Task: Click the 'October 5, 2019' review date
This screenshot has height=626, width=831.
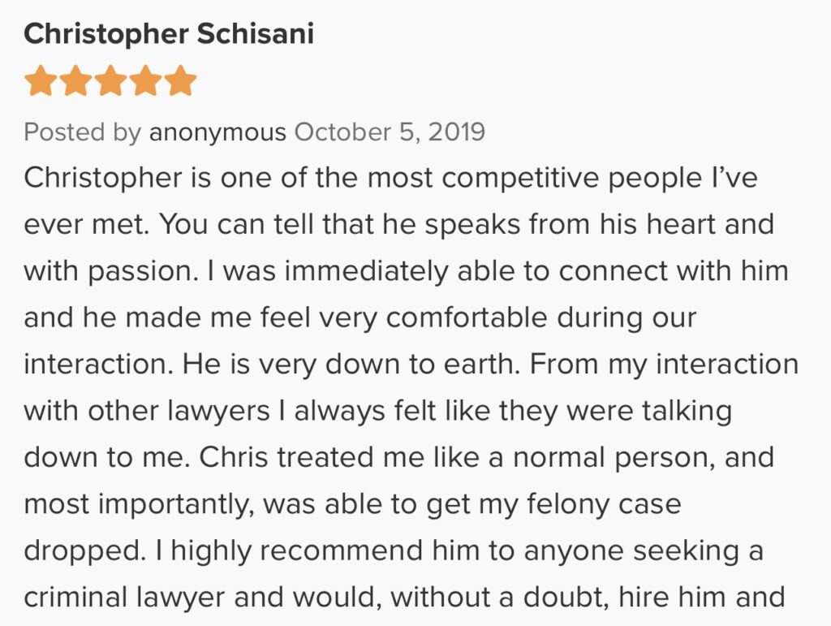Action: (390, 132)
